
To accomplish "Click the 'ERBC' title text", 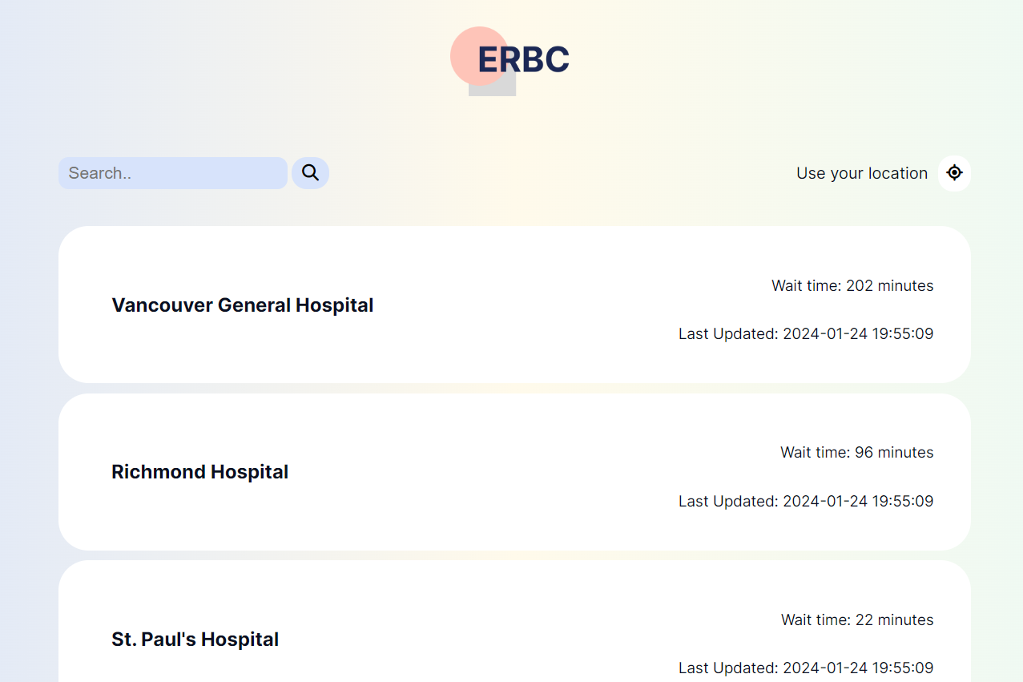I will (x=523, y=59).
